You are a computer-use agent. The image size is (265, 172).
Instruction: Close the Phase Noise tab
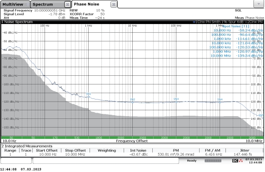pos(114,5)
